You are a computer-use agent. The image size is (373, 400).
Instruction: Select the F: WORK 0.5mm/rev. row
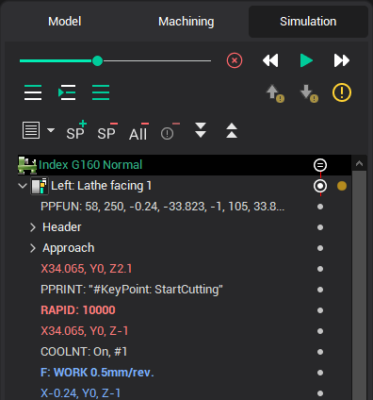click(x=185, y=373)
